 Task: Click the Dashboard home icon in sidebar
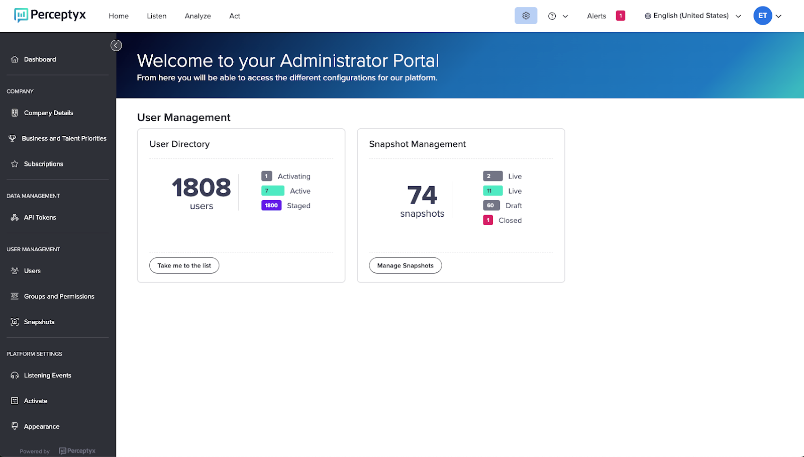tap(15, 59)
